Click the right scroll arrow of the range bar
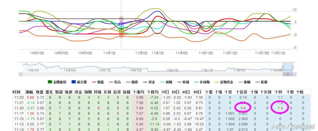The height and width of the screenshot is (131, 318). pos(294,74)
